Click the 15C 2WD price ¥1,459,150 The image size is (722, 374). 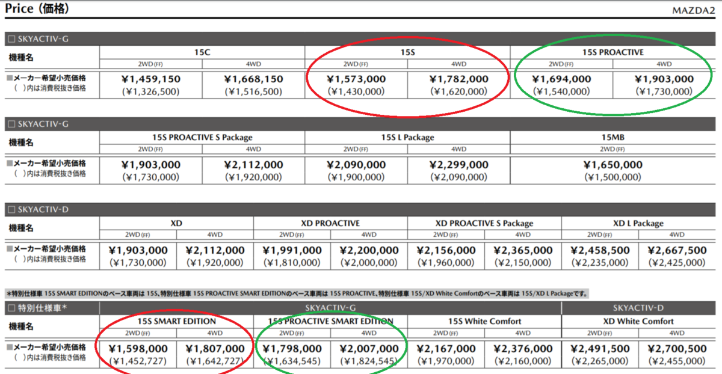[151, 79]
